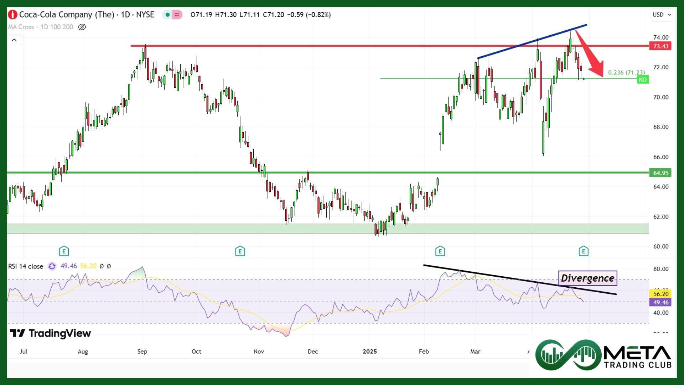The image size is (684, 385).
Task: Click the 64.95 green price label
Action: coord(660,173)
